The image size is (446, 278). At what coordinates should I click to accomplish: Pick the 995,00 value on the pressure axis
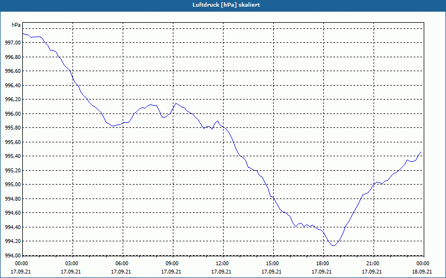click(x=13, y=185)
